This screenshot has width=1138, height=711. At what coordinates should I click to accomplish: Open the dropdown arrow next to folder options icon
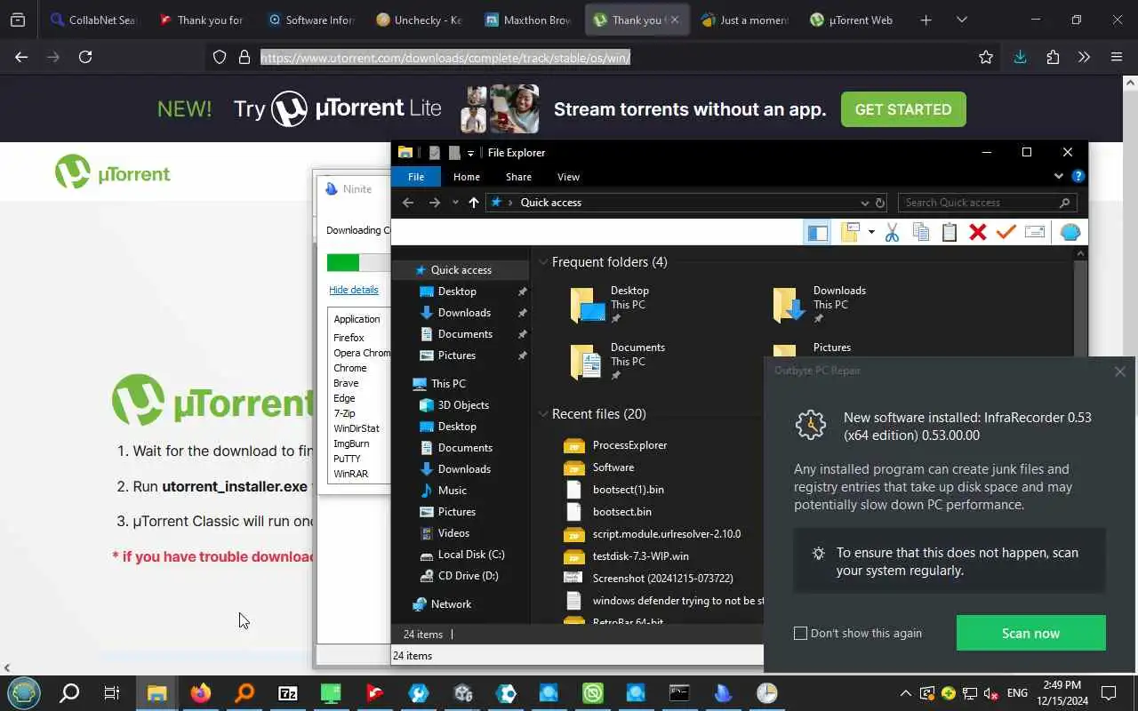tap(871, 232)
